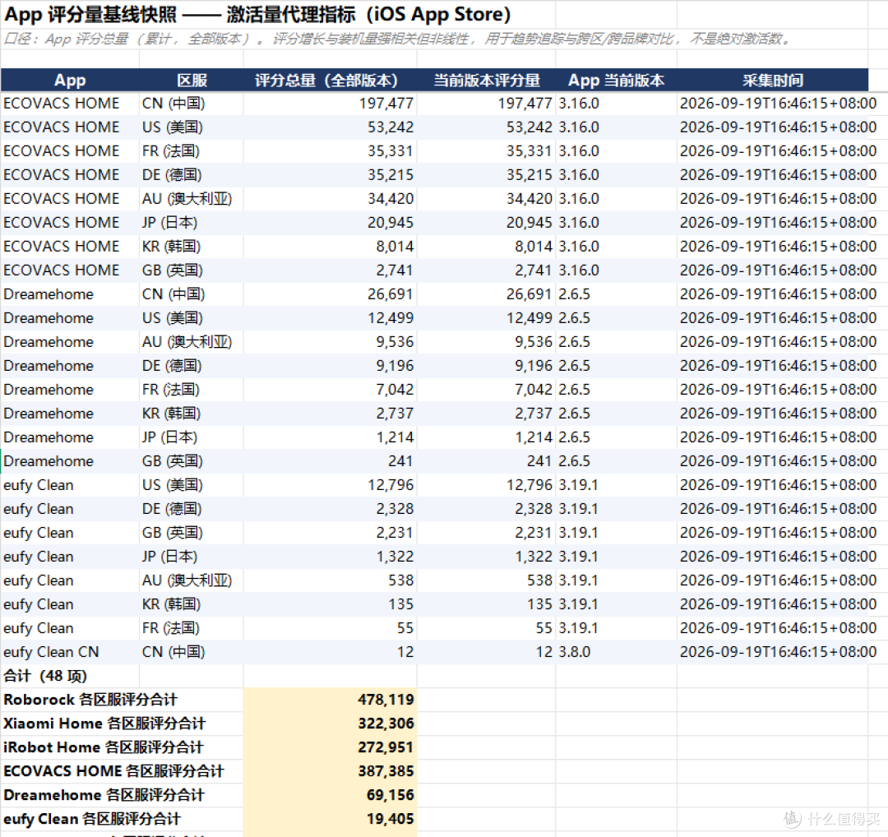
Task: Click the "区服" column header
Action: (x=192, y=81)
